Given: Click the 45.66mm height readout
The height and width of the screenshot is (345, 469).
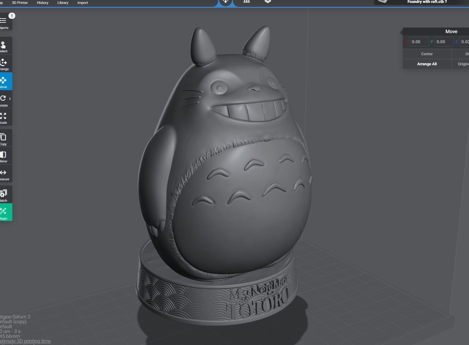Looking at the screenshot, I should coord(10,336).
